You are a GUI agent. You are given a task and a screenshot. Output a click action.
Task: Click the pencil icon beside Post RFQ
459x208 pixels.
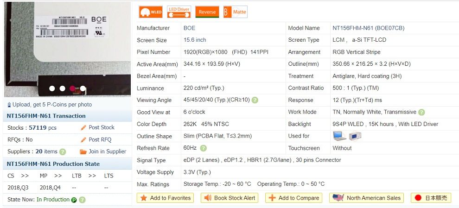point(83,140)
